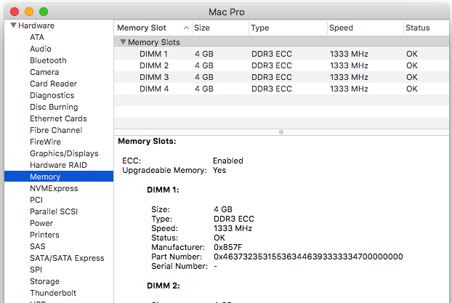
Task: Select the DIMM 1 table row
Action: click(x=281, y=54)
